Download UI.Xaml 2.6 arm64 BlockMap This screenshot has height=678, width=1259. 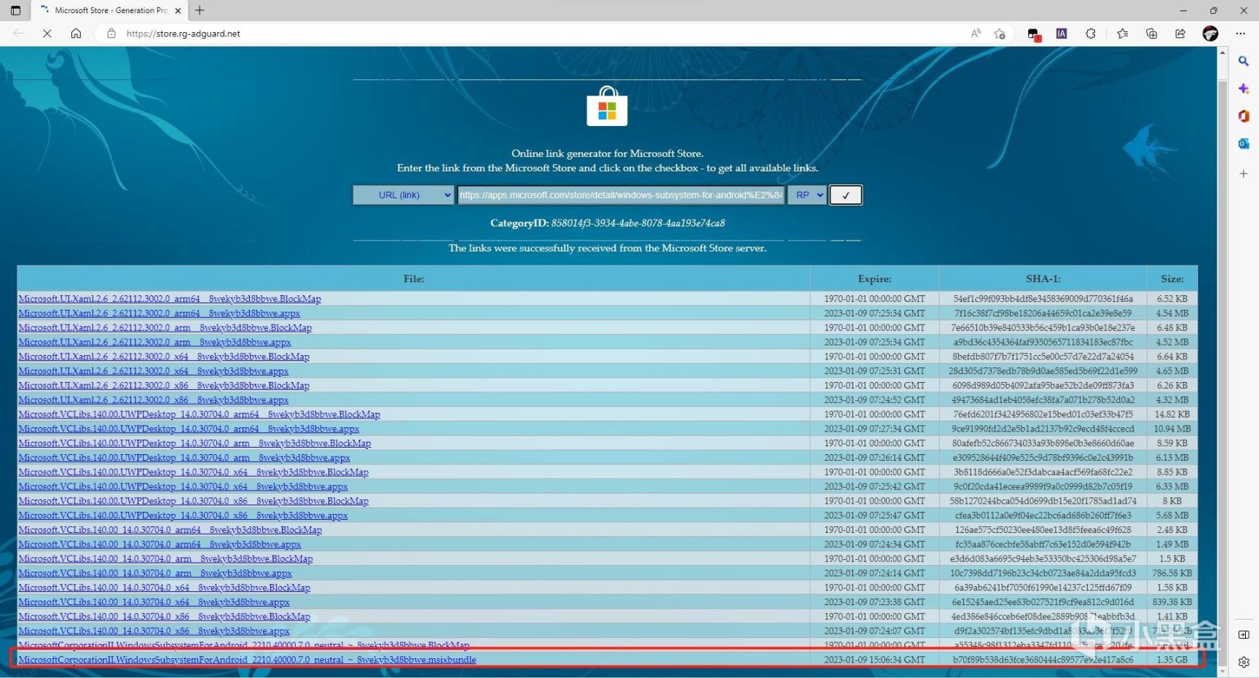170,299
